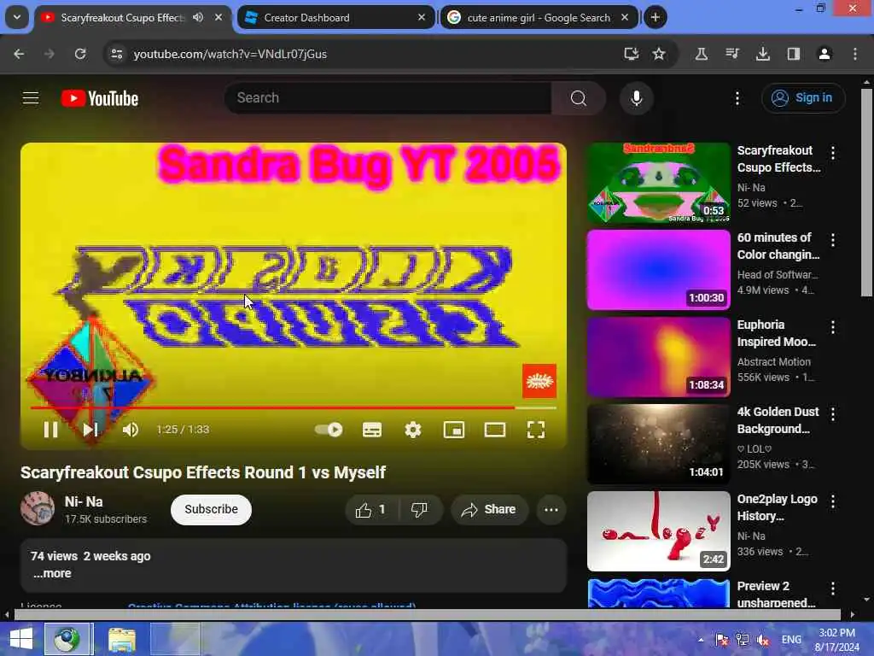The height and width of the screenshot is (656, 874).
Task: Mute the tab via speaker icon
Action: coord(198,17)
